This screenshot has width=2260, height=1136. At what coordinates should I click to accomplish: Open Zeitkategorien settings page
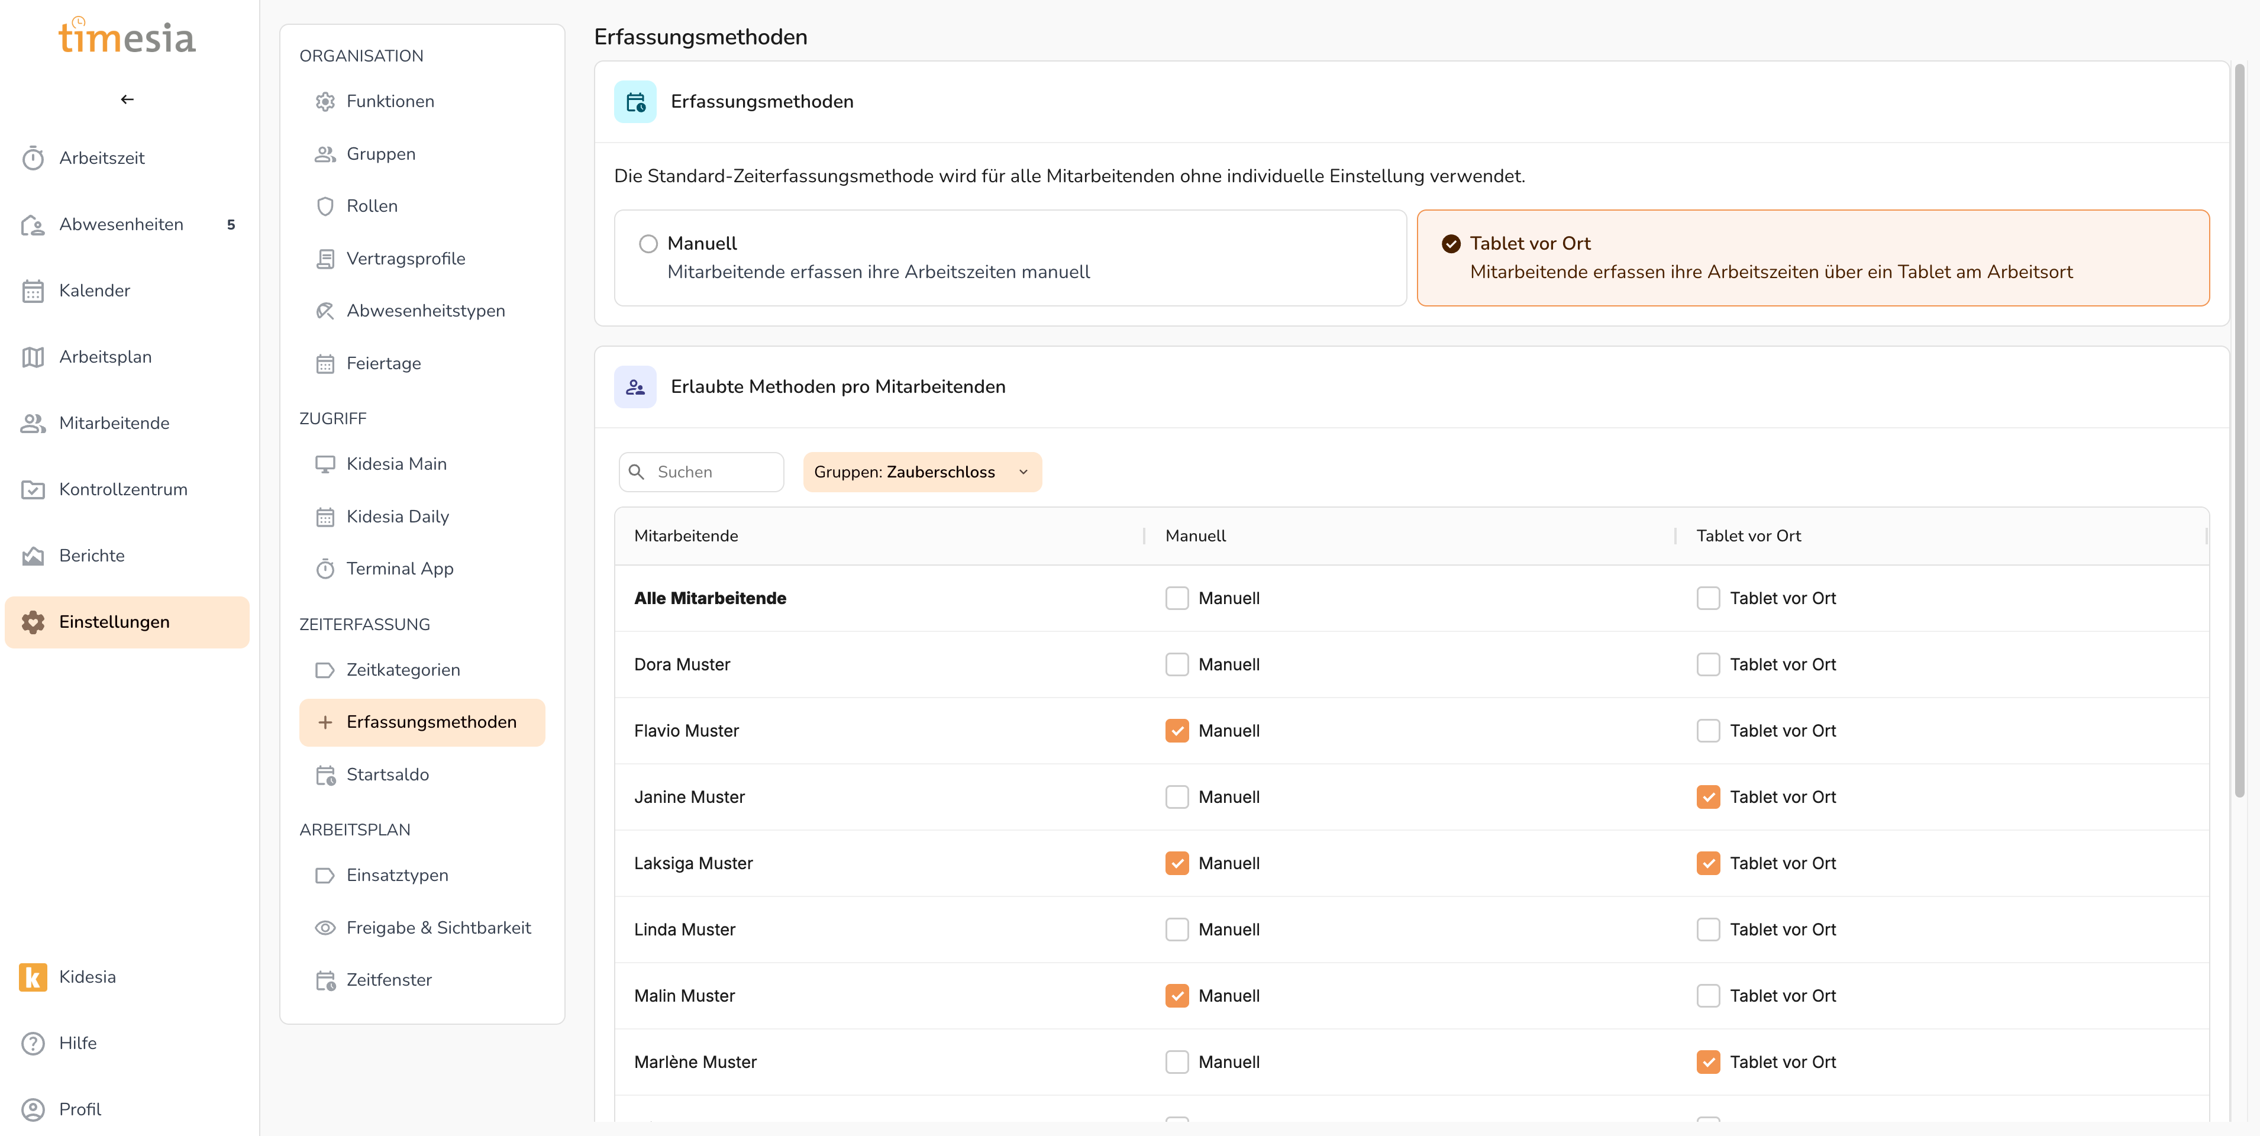[x=403, y=669]
